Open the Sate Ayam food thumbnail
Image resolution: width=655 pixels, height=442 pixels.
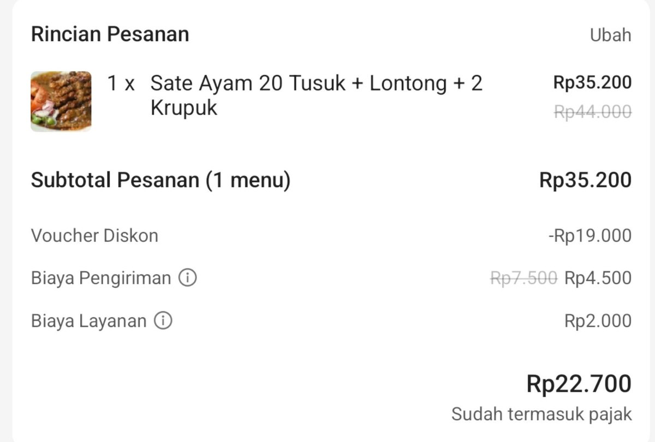tap(61, 101)
